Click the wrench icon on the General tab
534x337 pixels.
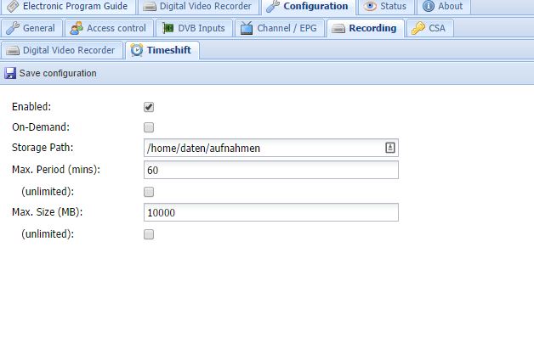coord(12,28)
